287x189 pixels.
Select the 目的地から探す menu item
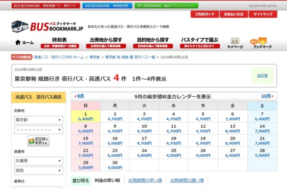tap(153, 43)
